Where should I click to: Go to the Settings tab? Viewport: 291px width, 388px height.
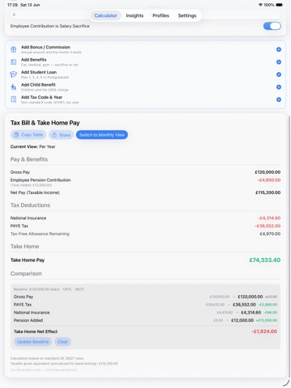(188, 15)
